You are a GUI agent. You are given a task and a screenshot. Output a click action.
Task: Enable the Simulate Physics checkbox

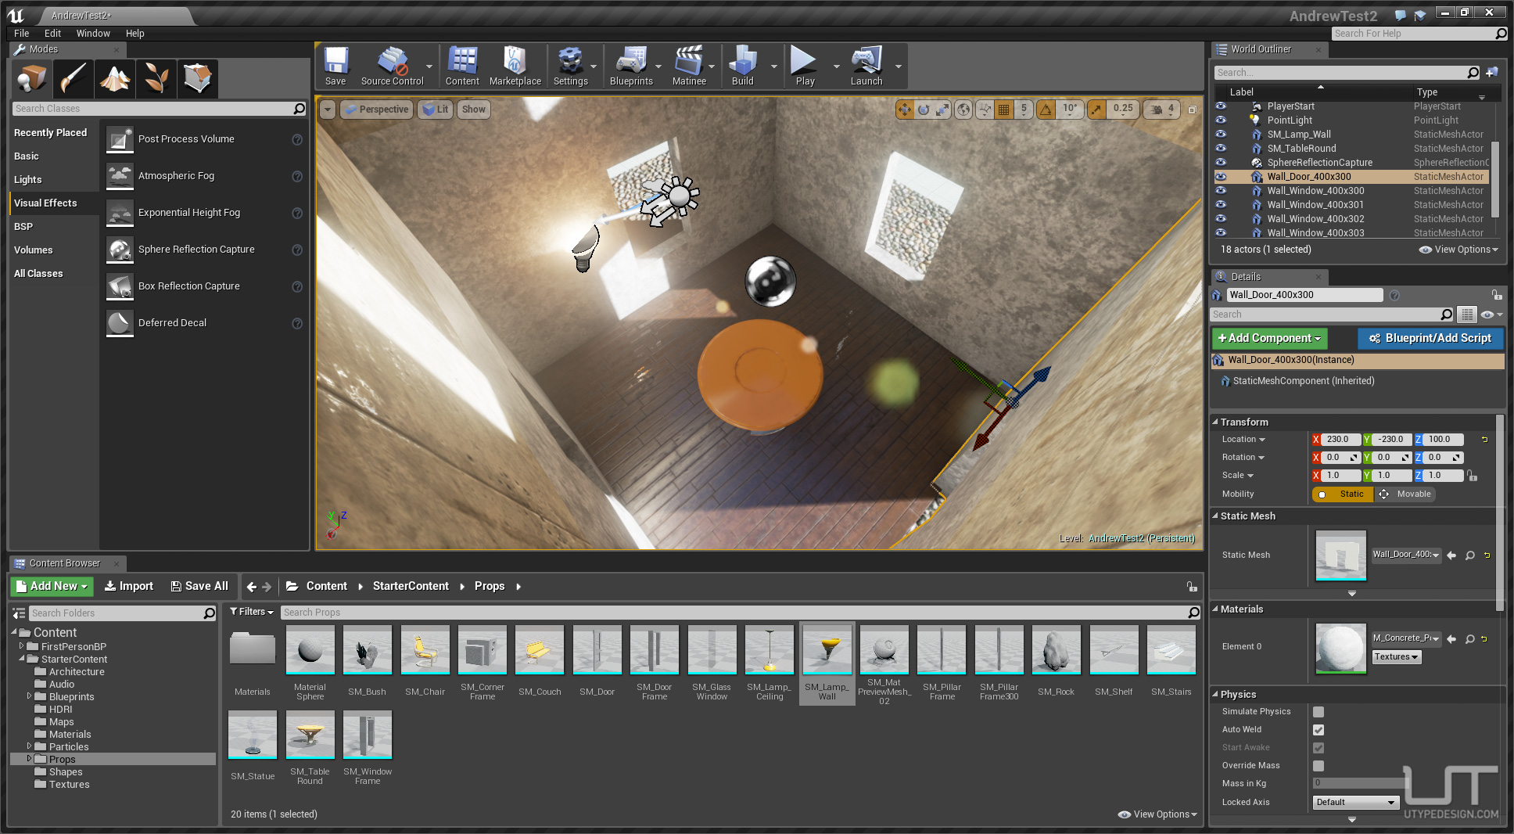[1318, 712]
